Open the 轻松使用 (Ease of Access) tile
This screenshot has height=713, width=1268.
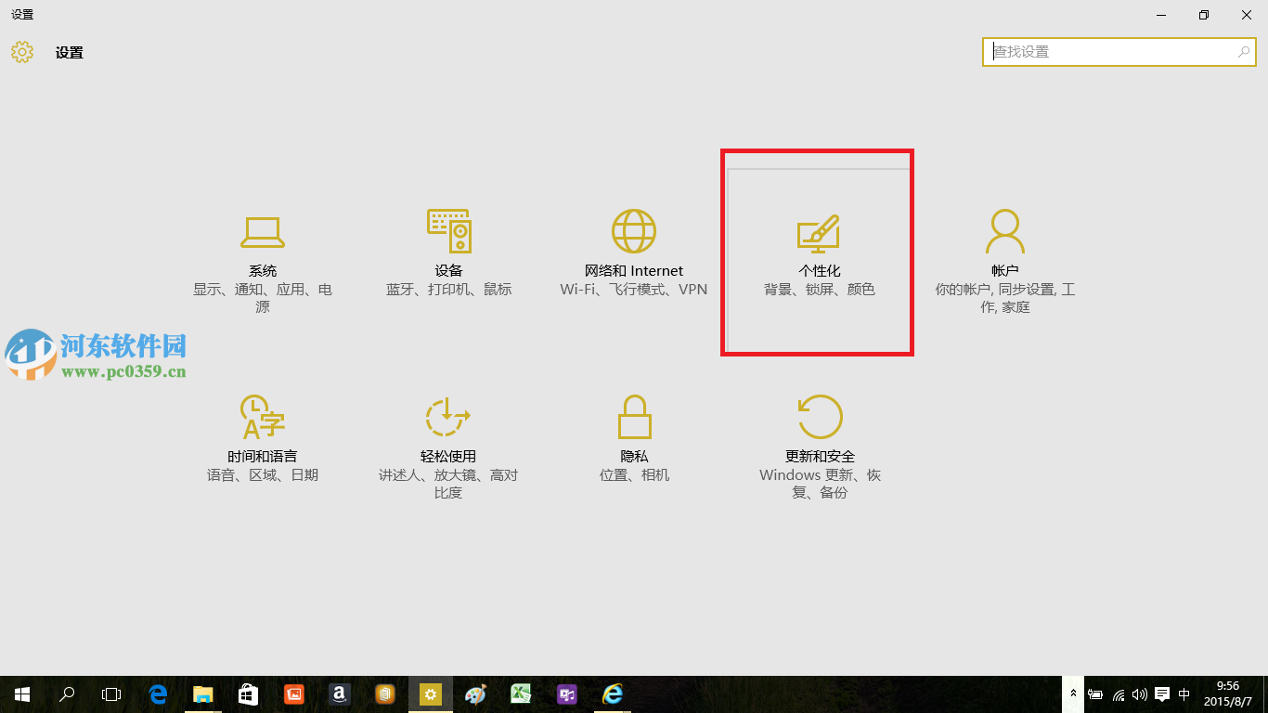click(x=448, y=436)
